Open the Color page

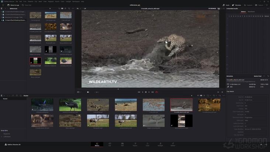pyautogui.click(x=148, y=144)
